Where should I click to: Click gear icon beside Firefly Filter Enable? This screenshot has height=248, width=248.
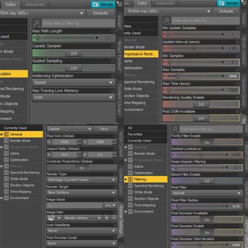(241, 136)
